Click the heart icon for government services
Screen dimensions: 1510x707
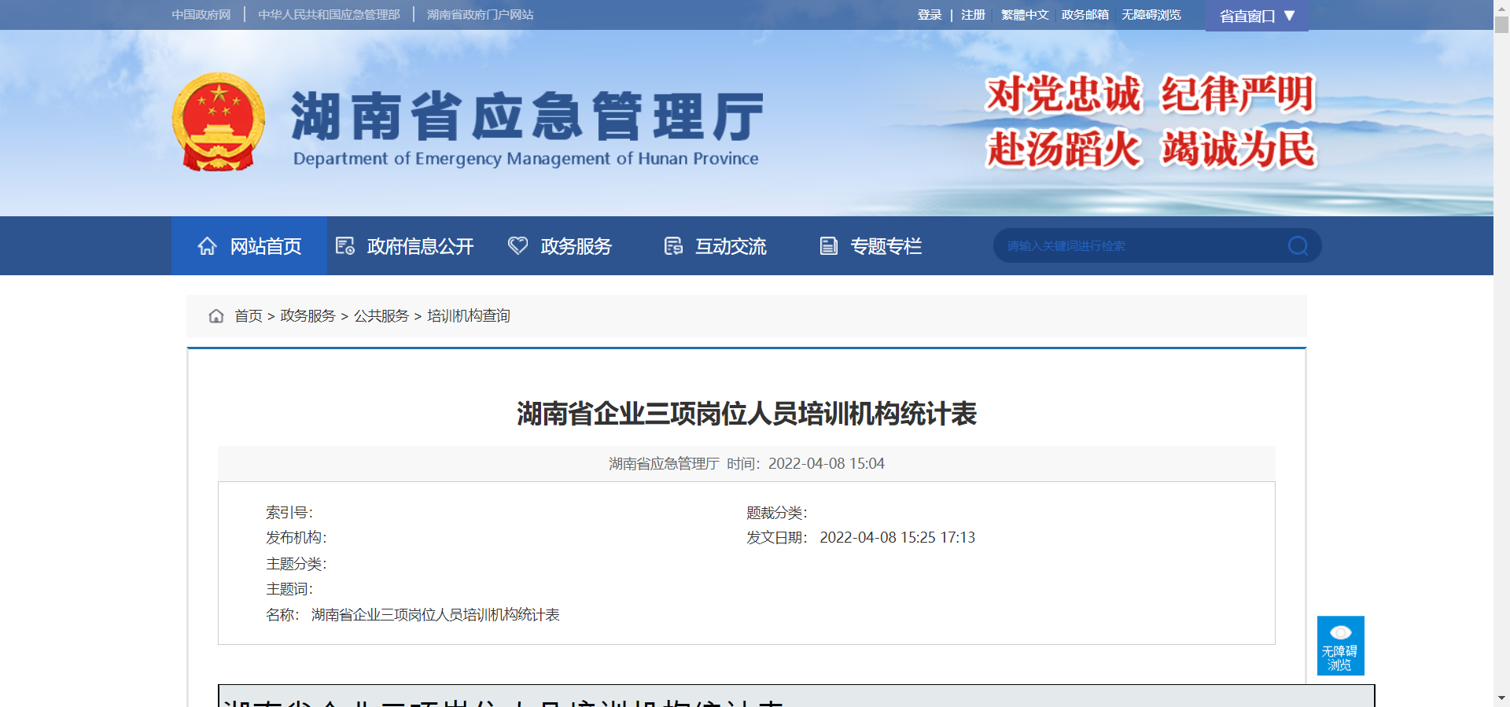pyautogui.click(x=517, y=246)
